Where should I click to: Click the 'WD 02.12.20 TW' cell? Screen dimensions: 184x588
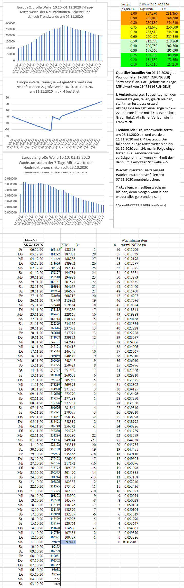pyautogui.click(x=34, y=245)
